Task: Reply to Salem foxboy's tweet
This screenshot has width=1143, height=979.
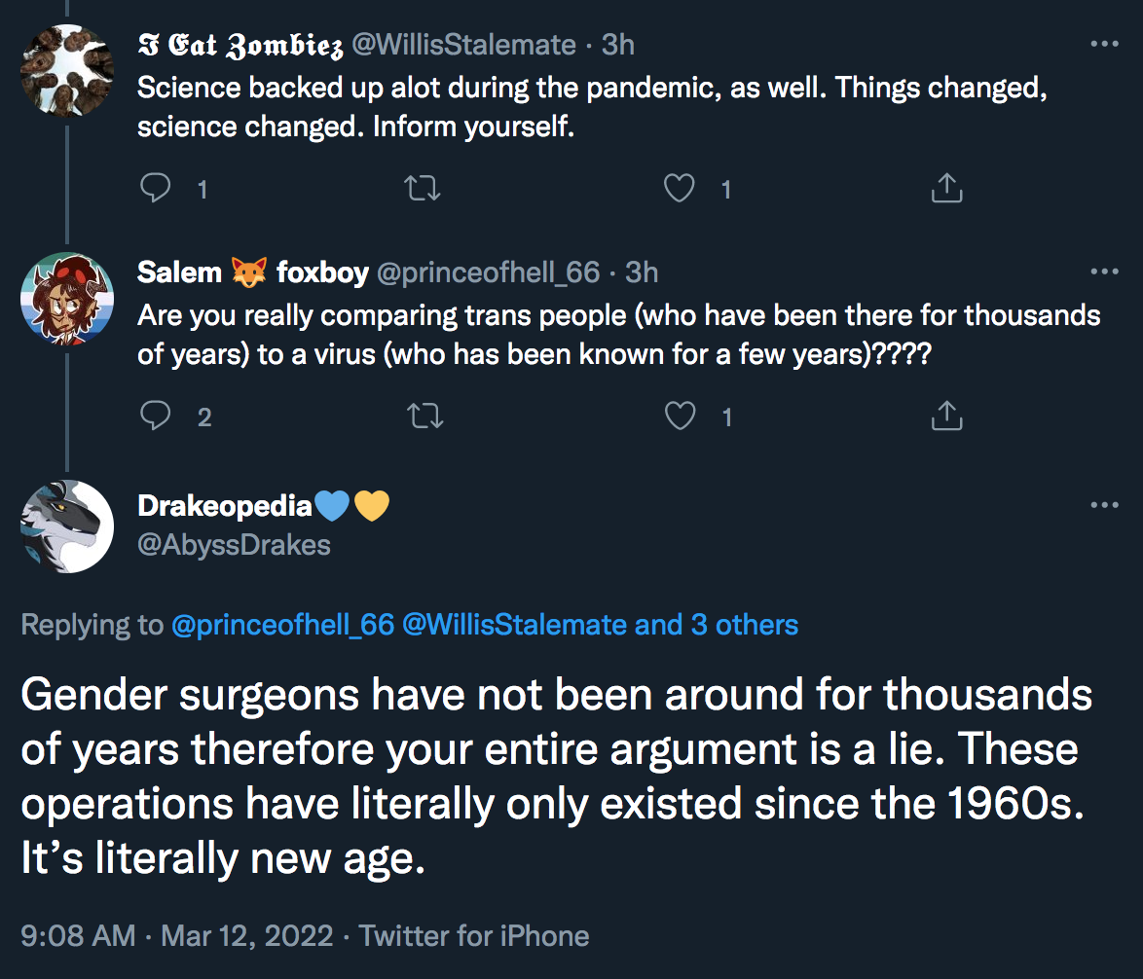Action: [155, 416]
